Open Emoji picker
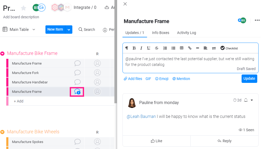The height and width of the screenshot is (149, 263). pyautogui.click(x=162, y=79)
